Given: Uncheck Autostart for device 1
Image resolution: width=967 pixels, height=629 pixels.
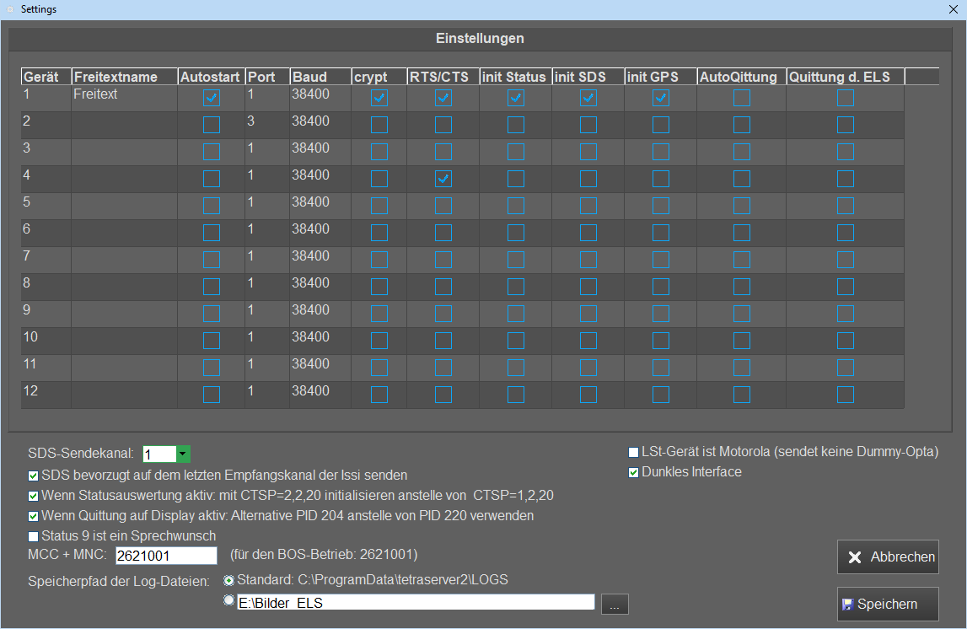Looking at the screenshot, I should click(212, 98).
